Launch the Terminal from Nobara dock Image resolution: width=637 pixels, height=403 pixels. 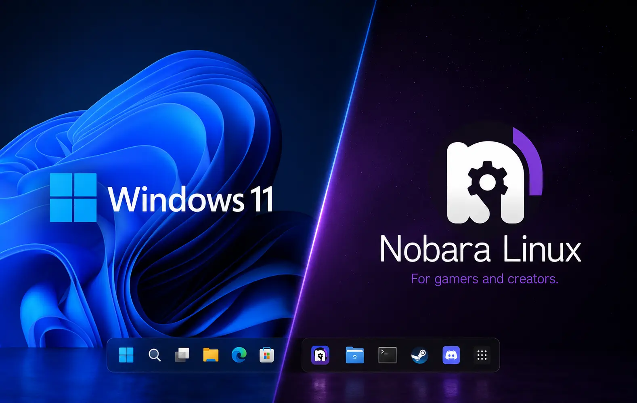click(388, 355)
